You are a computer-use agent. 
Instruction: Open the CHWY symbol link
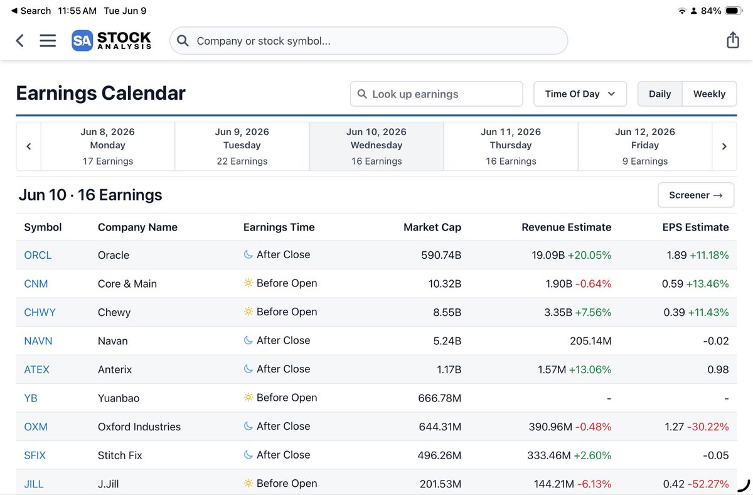(x=40, y=312)
